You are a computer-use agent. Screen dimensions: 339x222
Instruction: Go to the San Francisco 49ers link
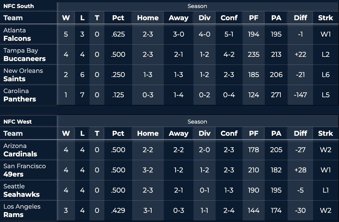coord(24,170)
